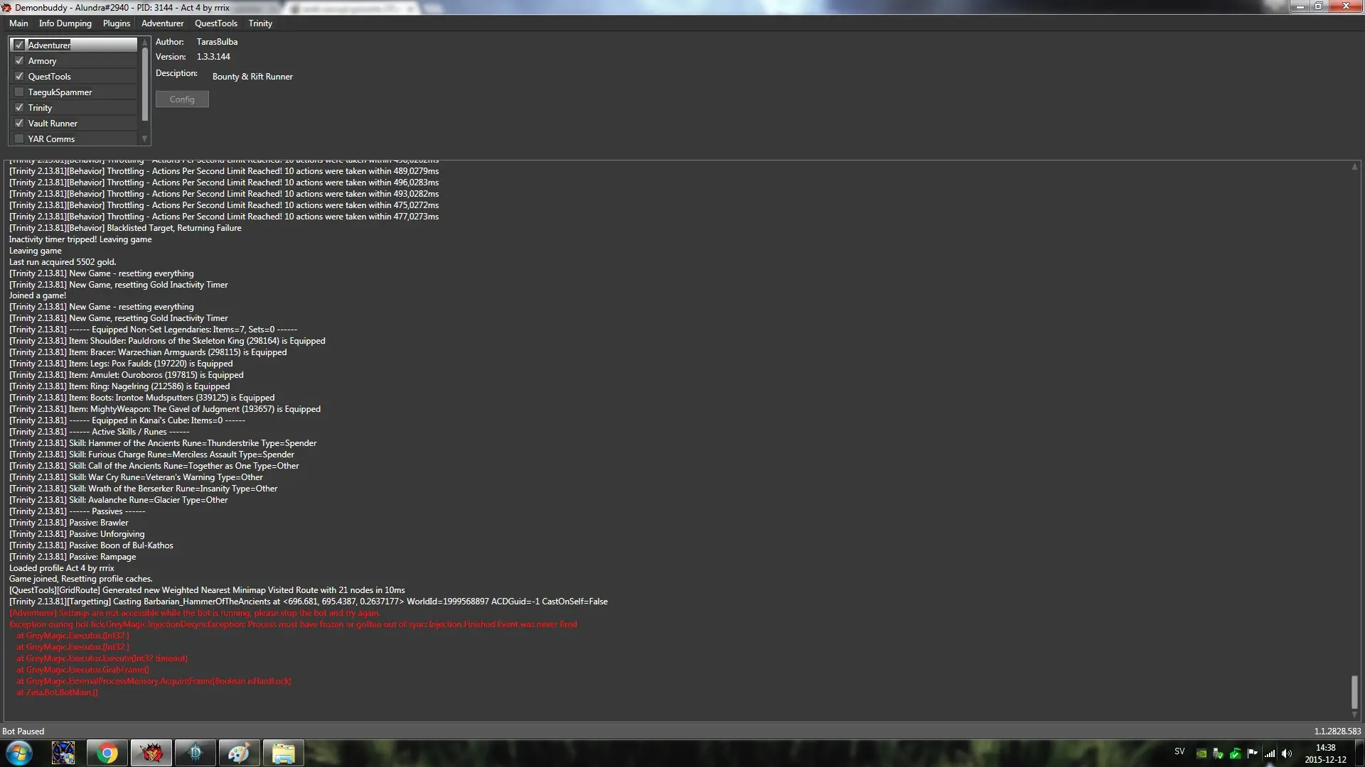Click the 'Loaded profile Act 4 by rrrix' line
Image resolution: width=1365 pixels, height=767 pixels.
[61, 568]
